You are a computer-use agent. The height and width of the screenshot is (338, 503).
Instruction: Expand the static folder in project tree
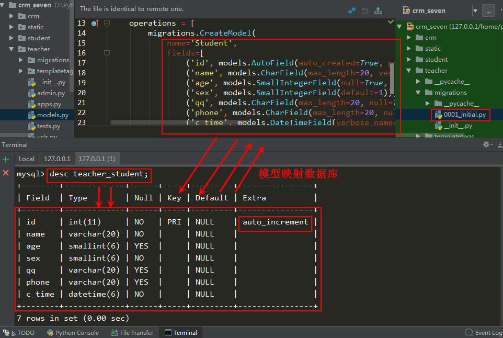pyautogui.click(x=12, y=27)
